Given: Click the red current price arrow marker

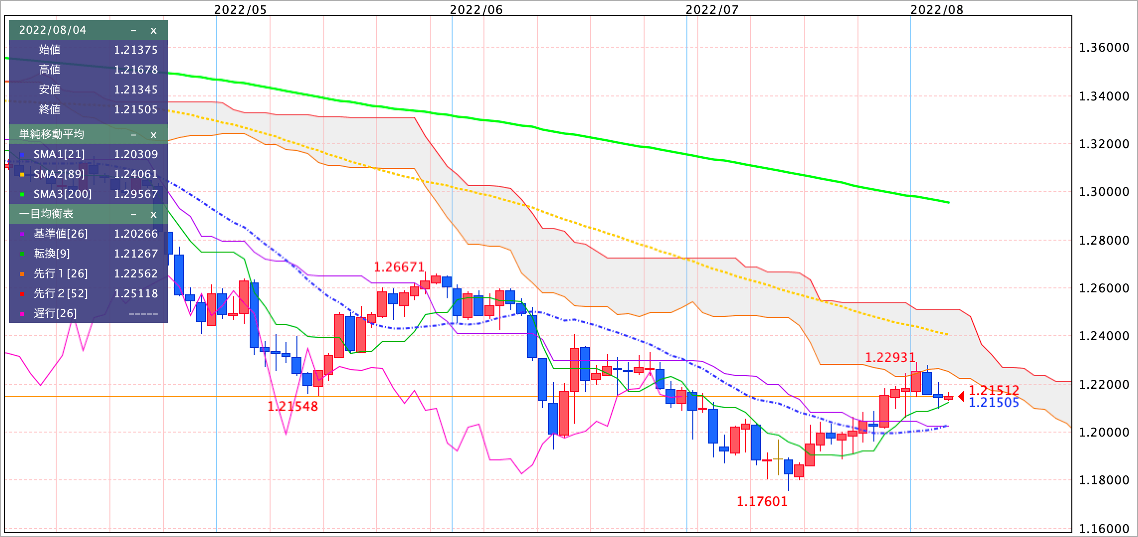Looking at the screenshot, I should point(961,396).
